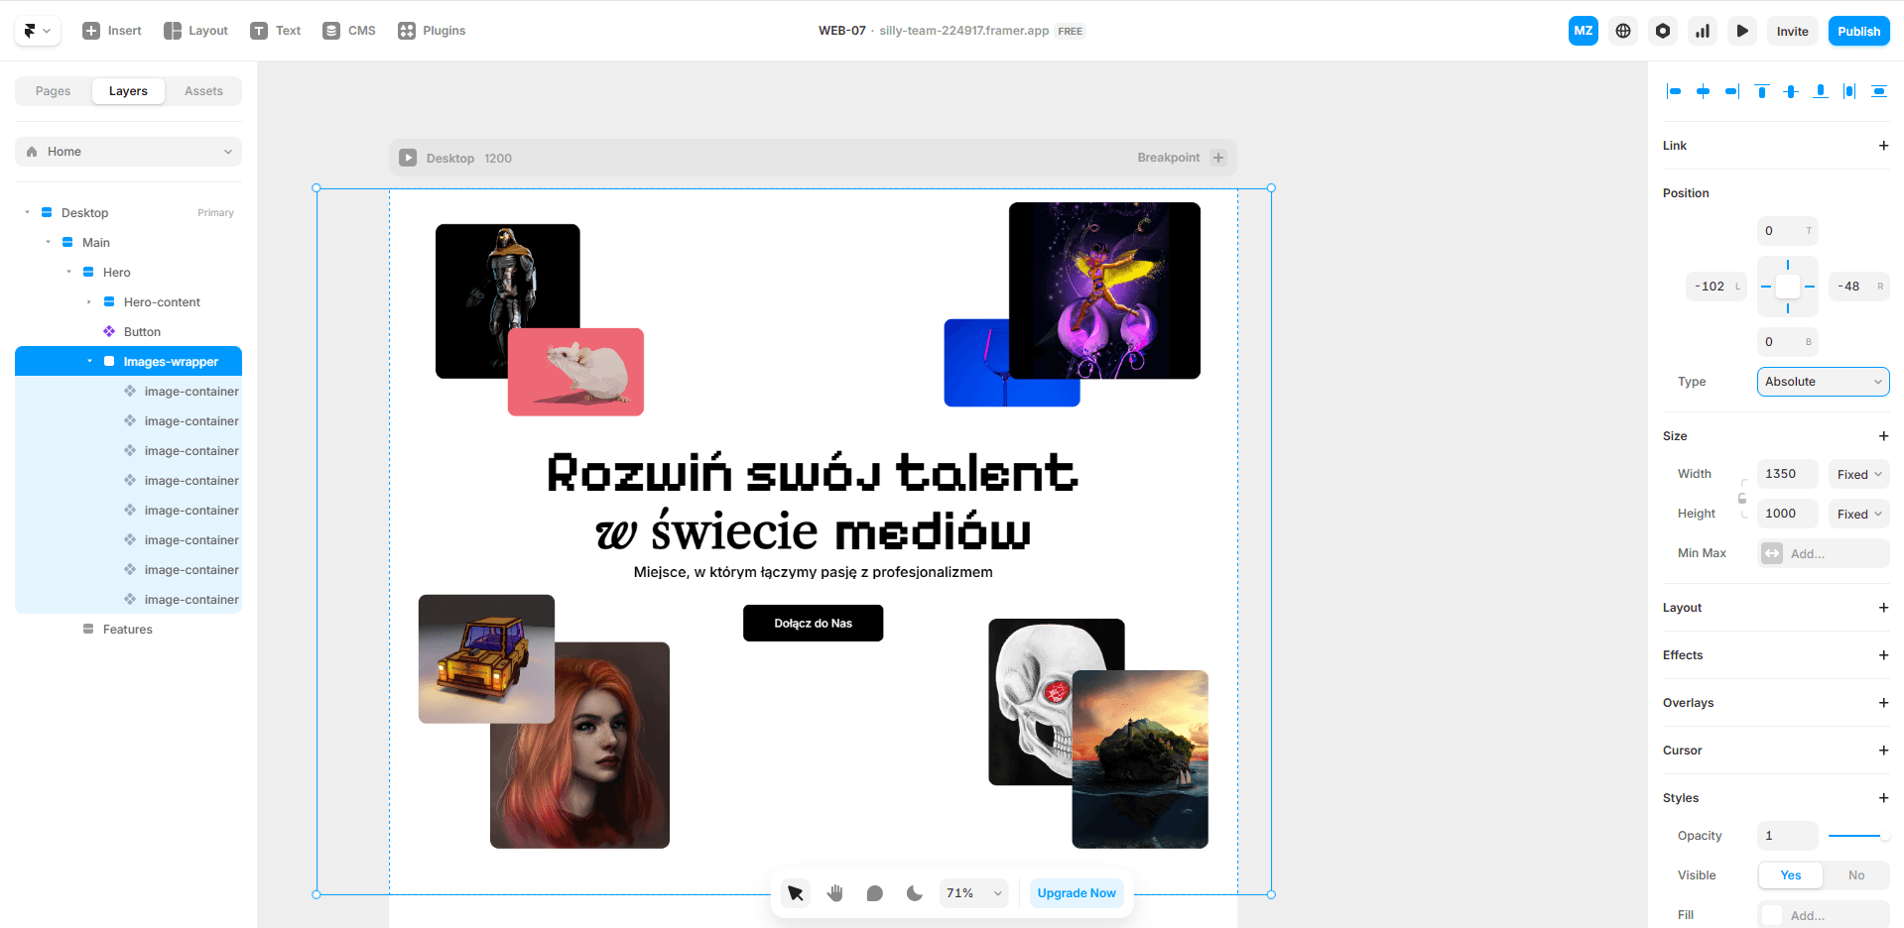
Task: Open the Insert panel
Action: [112, 31]
